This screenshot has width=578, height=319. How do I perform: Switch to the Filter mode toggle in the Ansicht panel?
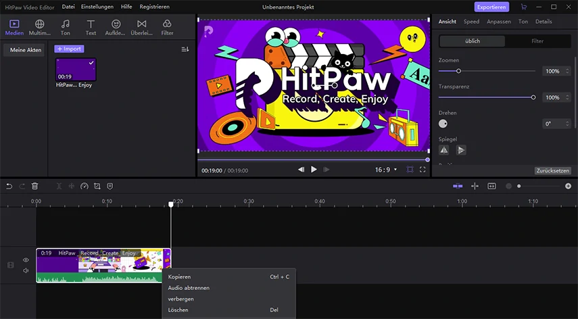point(537,41)
